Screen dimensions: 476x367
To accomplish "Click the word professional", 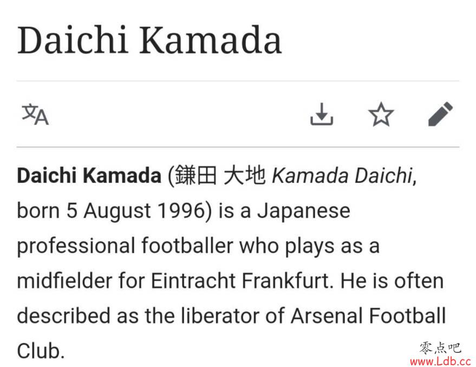I will click(76, 245).
